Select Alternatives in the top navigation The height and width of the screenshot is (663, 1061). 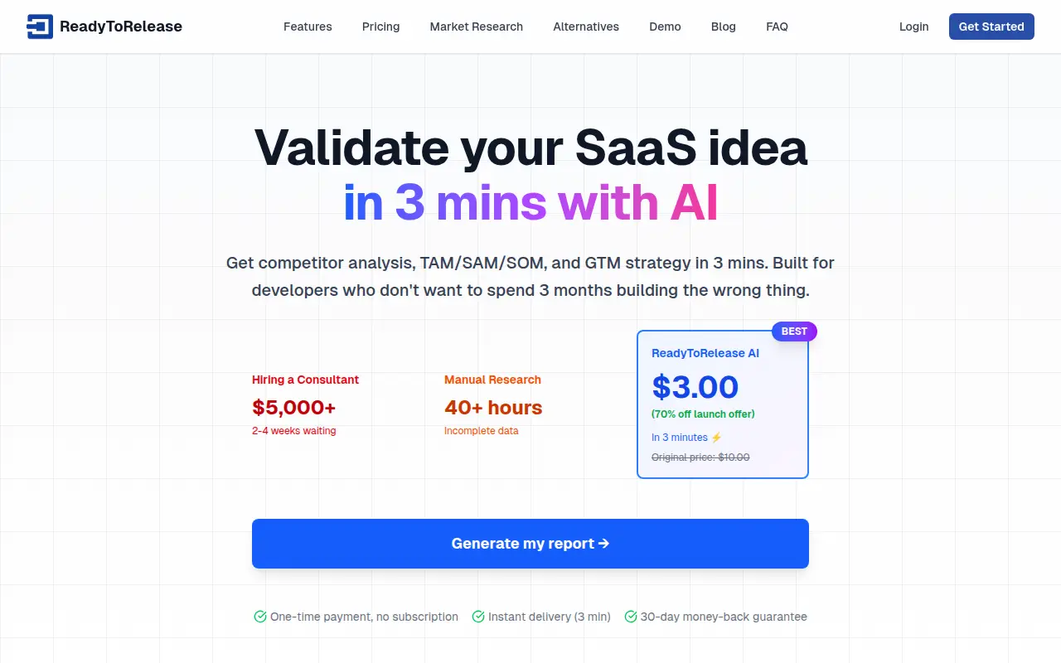tap(586, 27)
